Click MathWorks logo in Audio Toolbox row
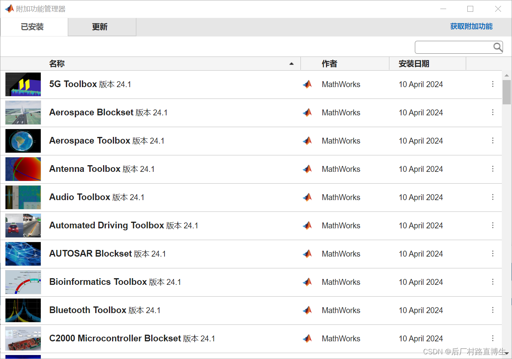The width and height of the screenshot is (512, 359). (308, 197)
